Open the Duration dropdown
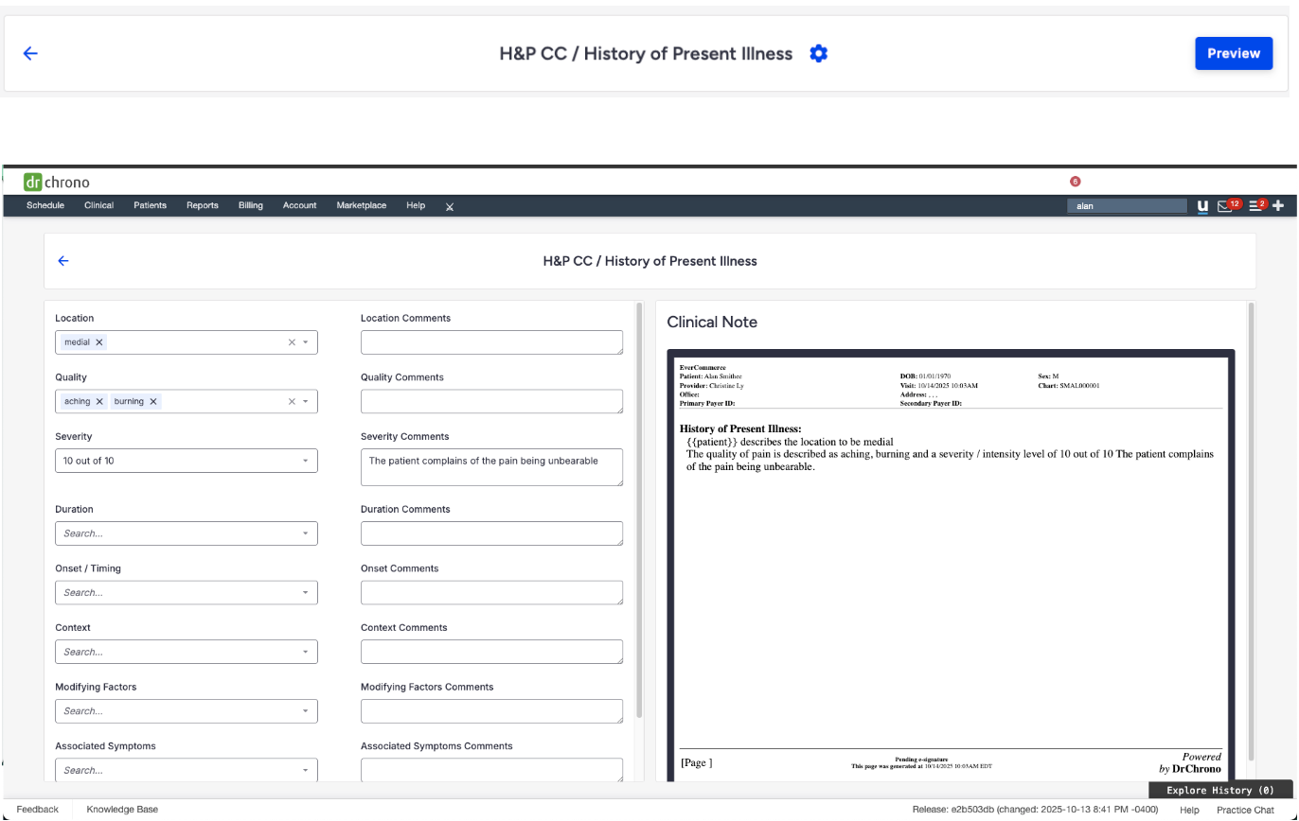This screenshot has width=1299, height=821. 187,533
